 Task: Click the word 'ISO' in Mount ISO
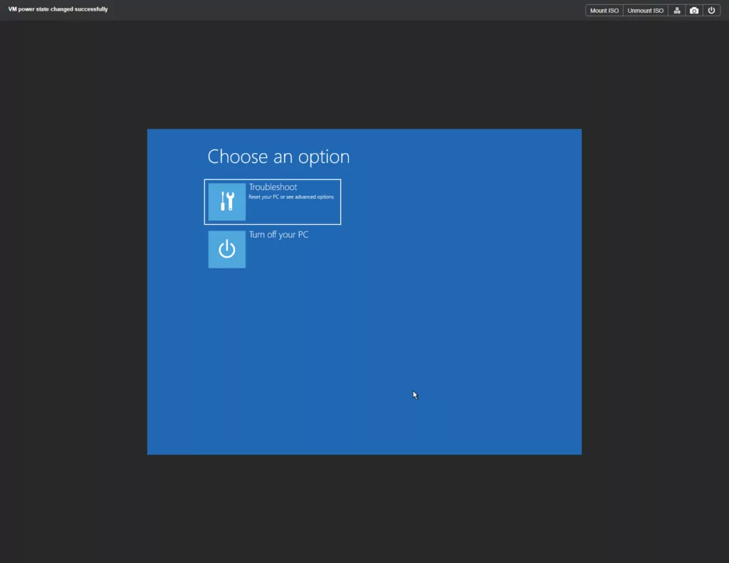point(613,11)
